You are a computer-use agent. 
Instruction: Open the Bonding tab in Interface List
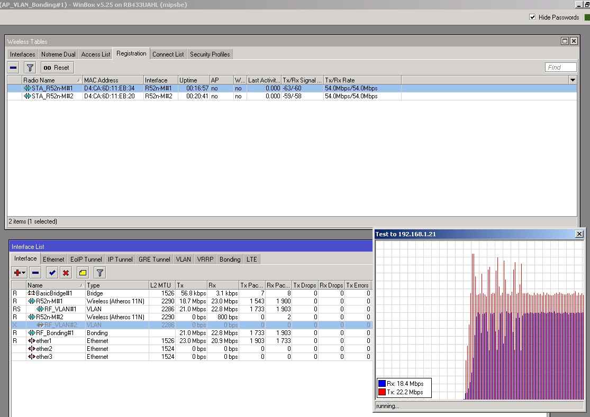(x=230, y=259)
